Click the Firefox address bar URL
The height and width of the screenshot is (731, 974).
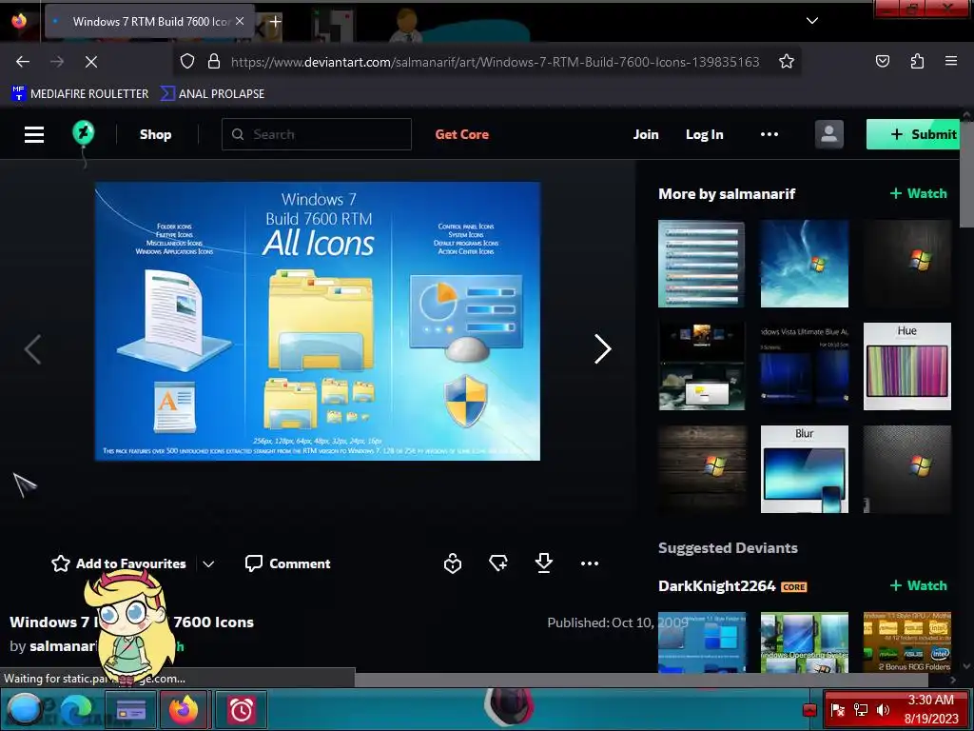point(495,62)
